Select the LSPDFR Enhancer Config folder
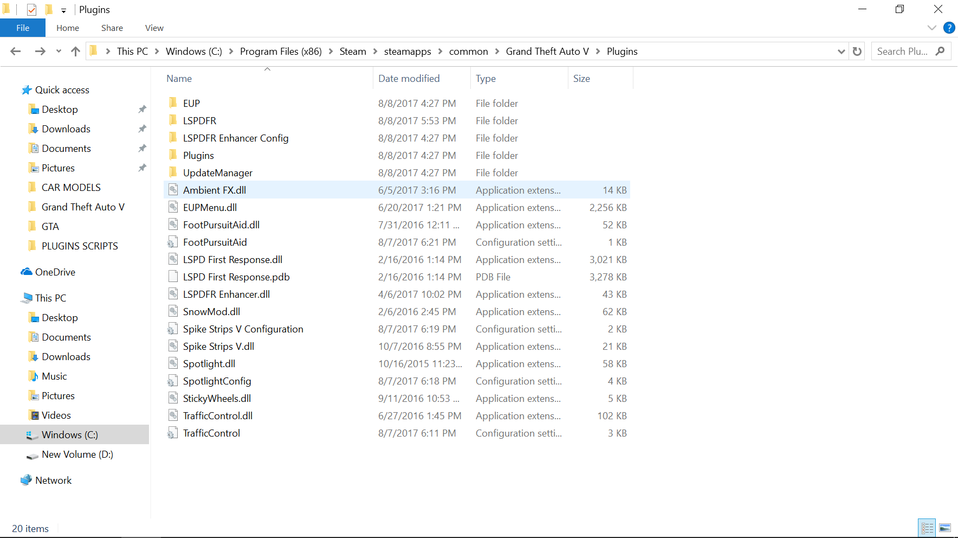This screenshot has width=958, height=538. pos(235,138)
